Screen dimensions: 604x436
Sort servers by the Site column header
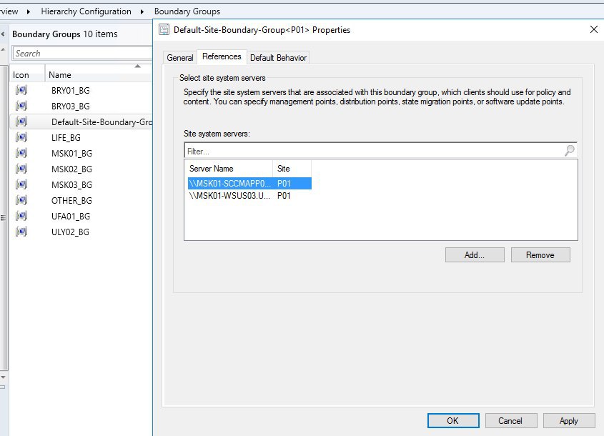click(x=292, y=168)
